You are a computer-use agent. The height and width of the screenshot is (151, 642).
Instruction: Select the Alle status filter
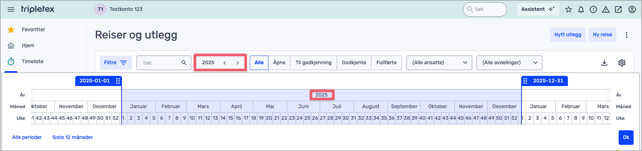[259, 62]
